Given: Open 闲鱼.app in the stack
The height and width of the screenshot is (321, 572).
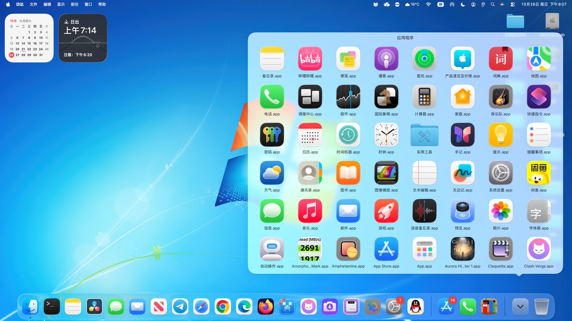Looking at the screenshot, I should 539,173.
